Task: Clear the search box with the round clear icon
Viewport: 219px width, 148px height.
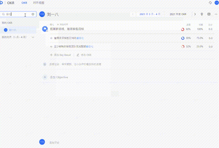Action: (33, 14)
